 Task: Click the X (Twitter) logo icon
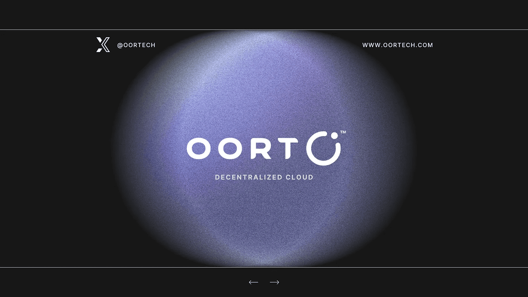point(103,45)
